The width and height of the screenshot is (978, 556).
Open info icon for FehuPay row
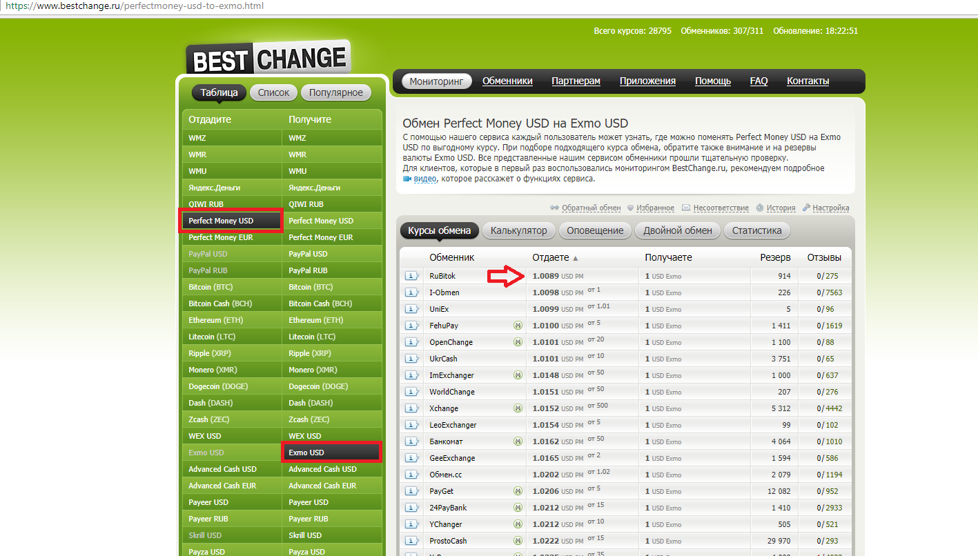pyautogui.click(x=412, y=326)
